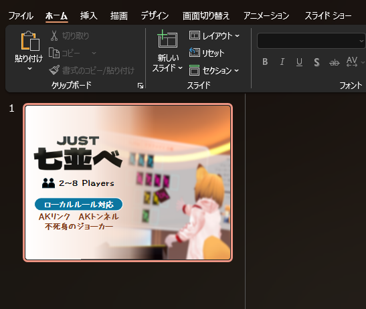366x309 pixels.
Task: Open the 画面切り替え tab
Action: pyautogui.click(x=206, y=16)
